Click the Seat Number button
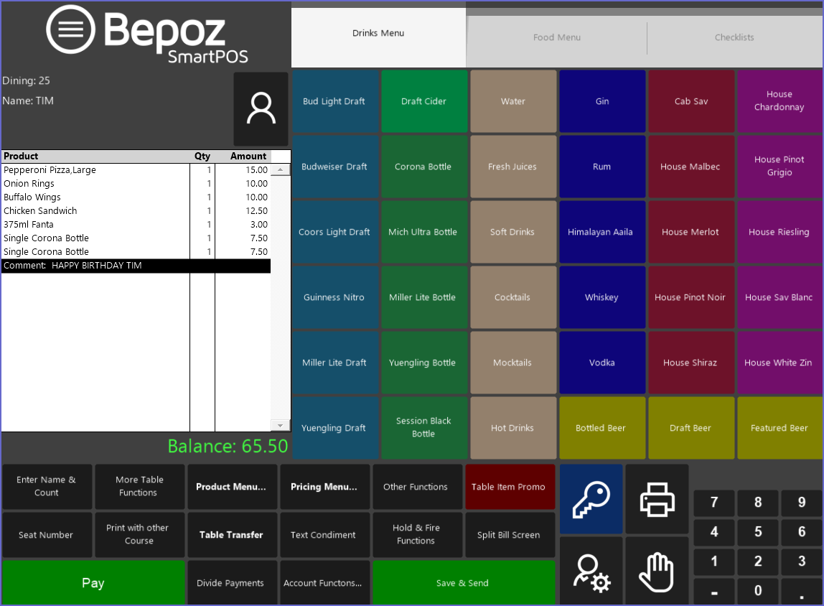Image resolution: width=824 pixels, height=606 pixels. 47,534
